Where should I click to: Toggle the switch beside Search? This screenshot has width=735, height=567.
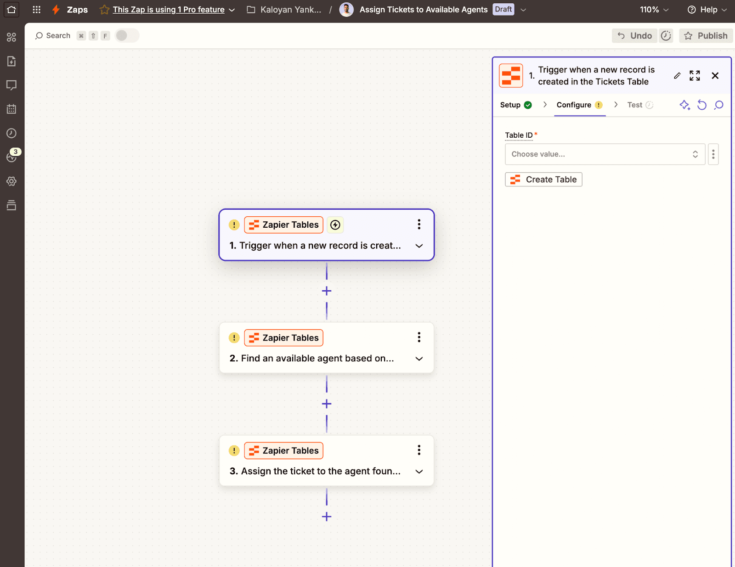(127, 35)
